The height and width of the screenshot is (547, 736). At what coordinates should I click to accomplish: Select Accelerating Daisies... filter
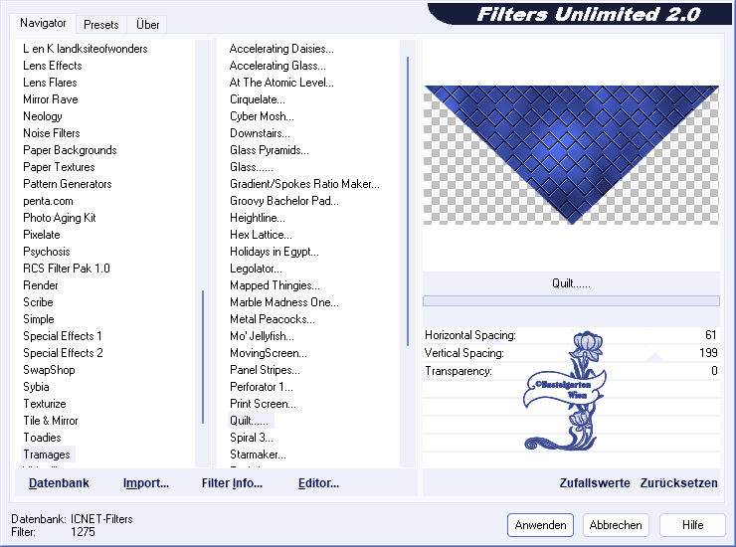281,49
